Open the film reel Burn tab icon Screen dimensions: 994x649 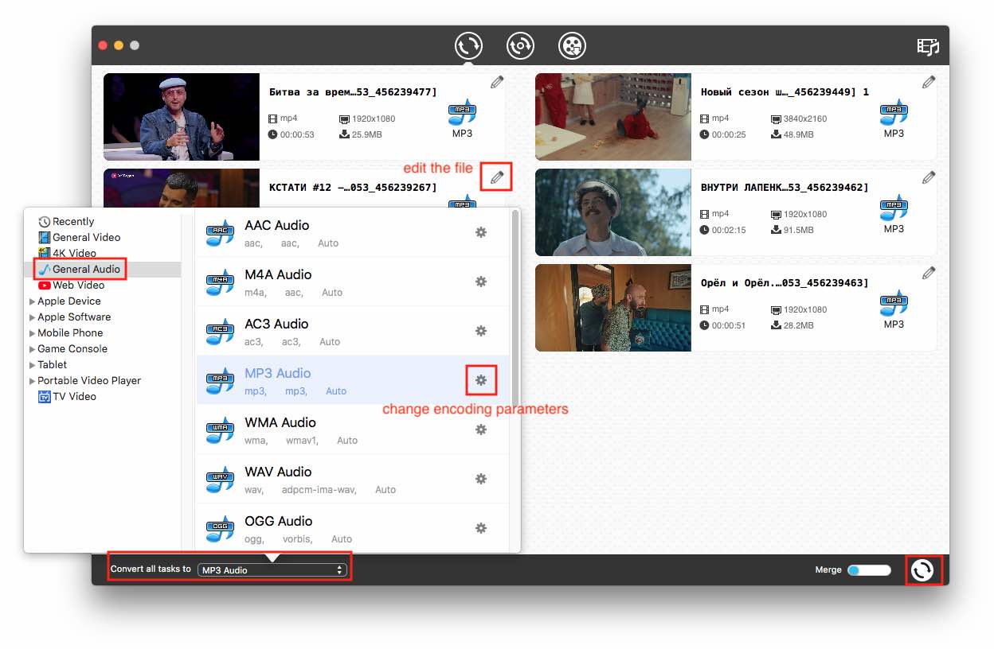point(572,45)
